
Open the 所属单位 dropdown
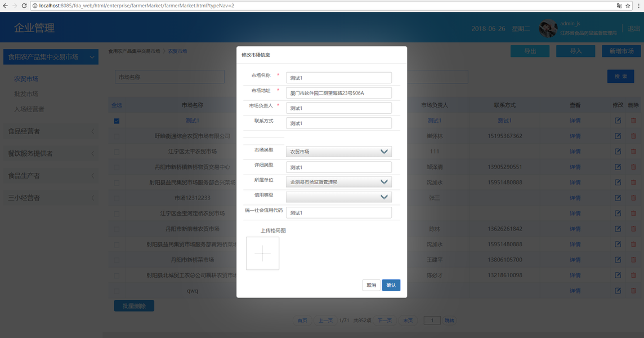point(338,182)
